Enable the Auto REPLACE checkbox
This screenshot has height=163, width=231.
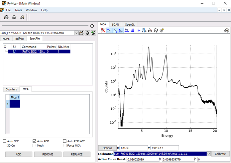click(x=65, y=141)
